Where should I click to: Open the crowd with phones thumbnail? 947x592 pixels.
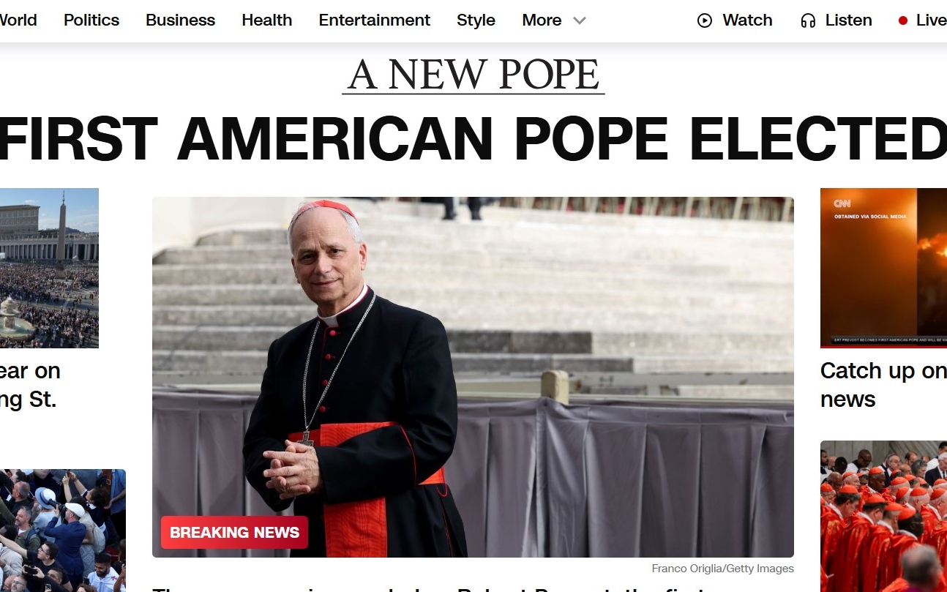(63, 531)
